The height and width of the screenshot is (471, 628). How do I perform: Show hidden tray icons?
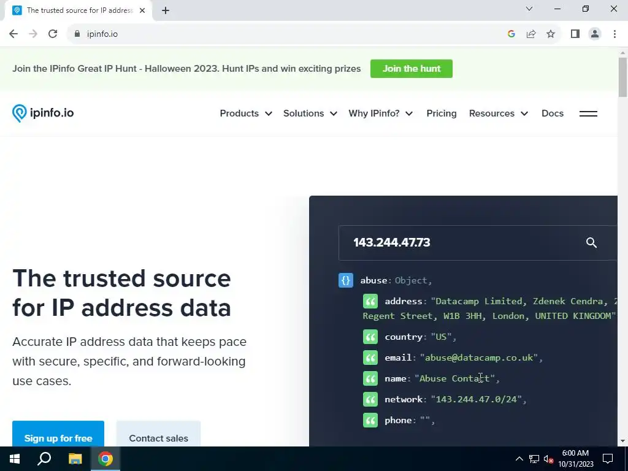519,459
